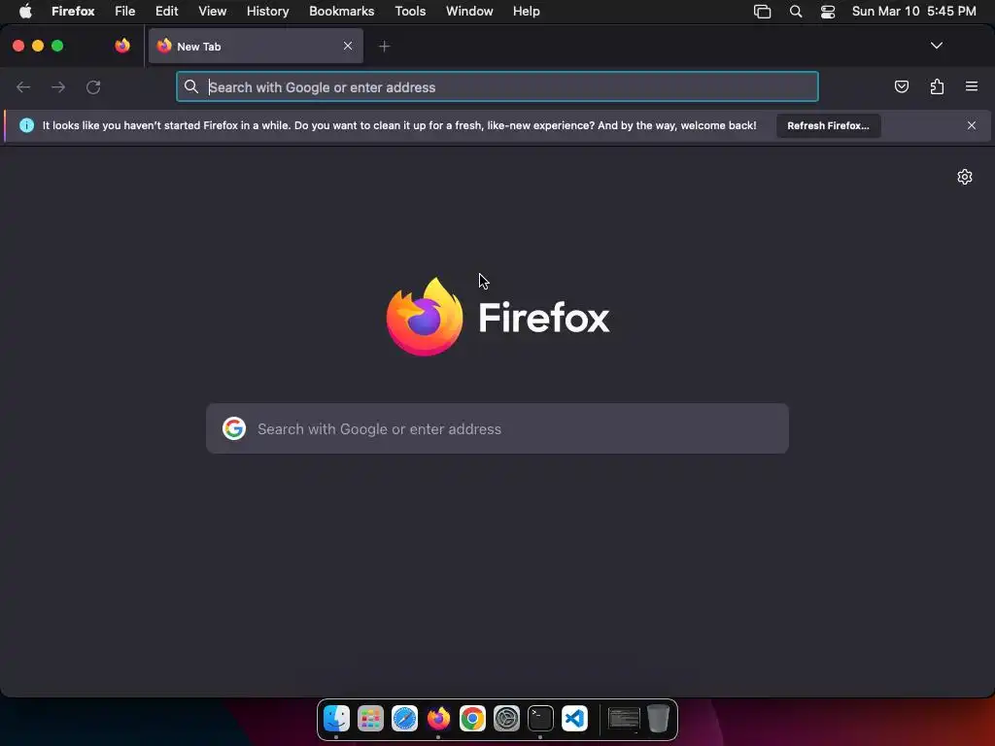Open the Help menu
Image resolution: width=995 pixels, height=746 pixels.
click(x=526, y=12)
